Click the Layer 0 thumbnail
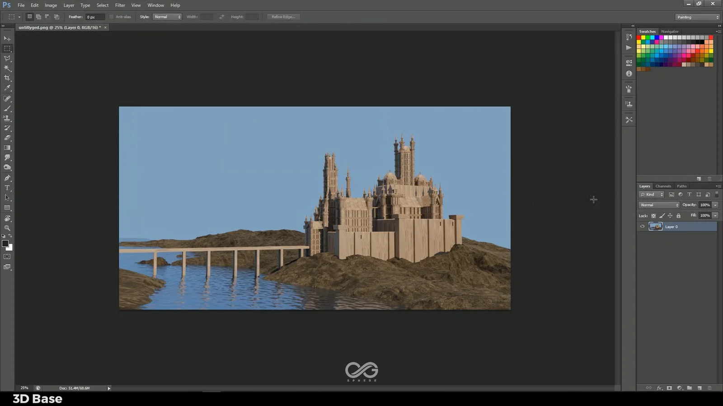This screenshot has width=723, height=406. 655,226
